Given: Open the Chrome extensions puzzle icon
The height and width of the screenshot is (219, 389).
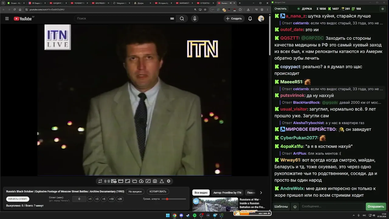Looking at the screenshot, I should coord(240,9).
